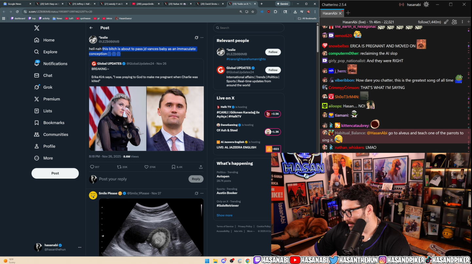Click the Gemini button in Chrome

pyautogui.click(x=283, y=4)
